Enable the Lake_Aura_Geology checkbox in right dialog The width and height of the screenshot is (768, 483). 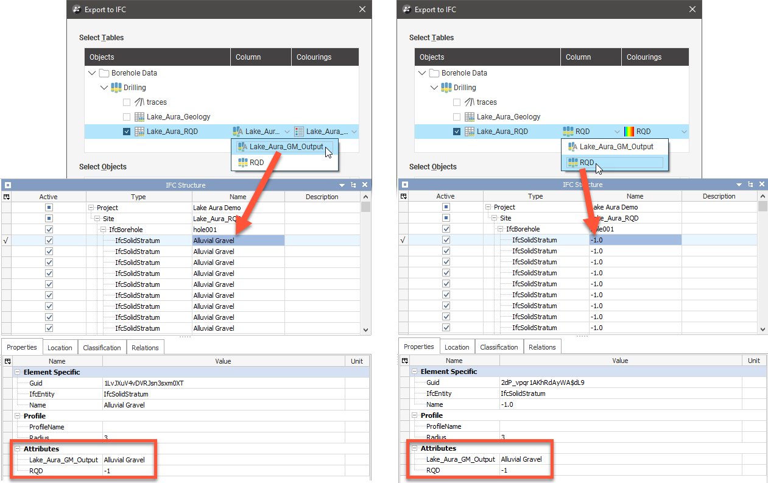pos(457,117)
